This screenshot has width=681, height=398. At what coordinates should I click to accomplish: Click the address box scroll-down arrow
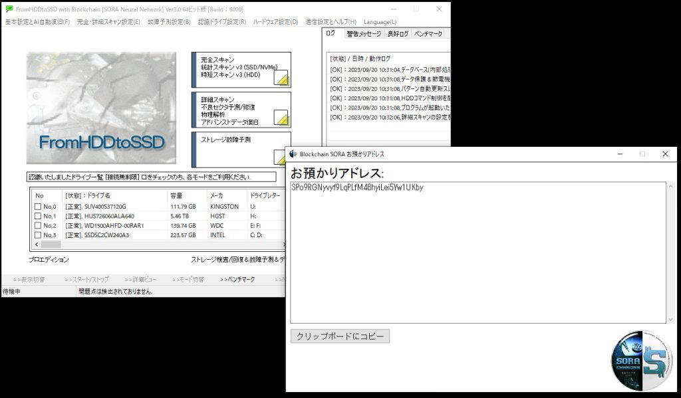click(671, 319)
